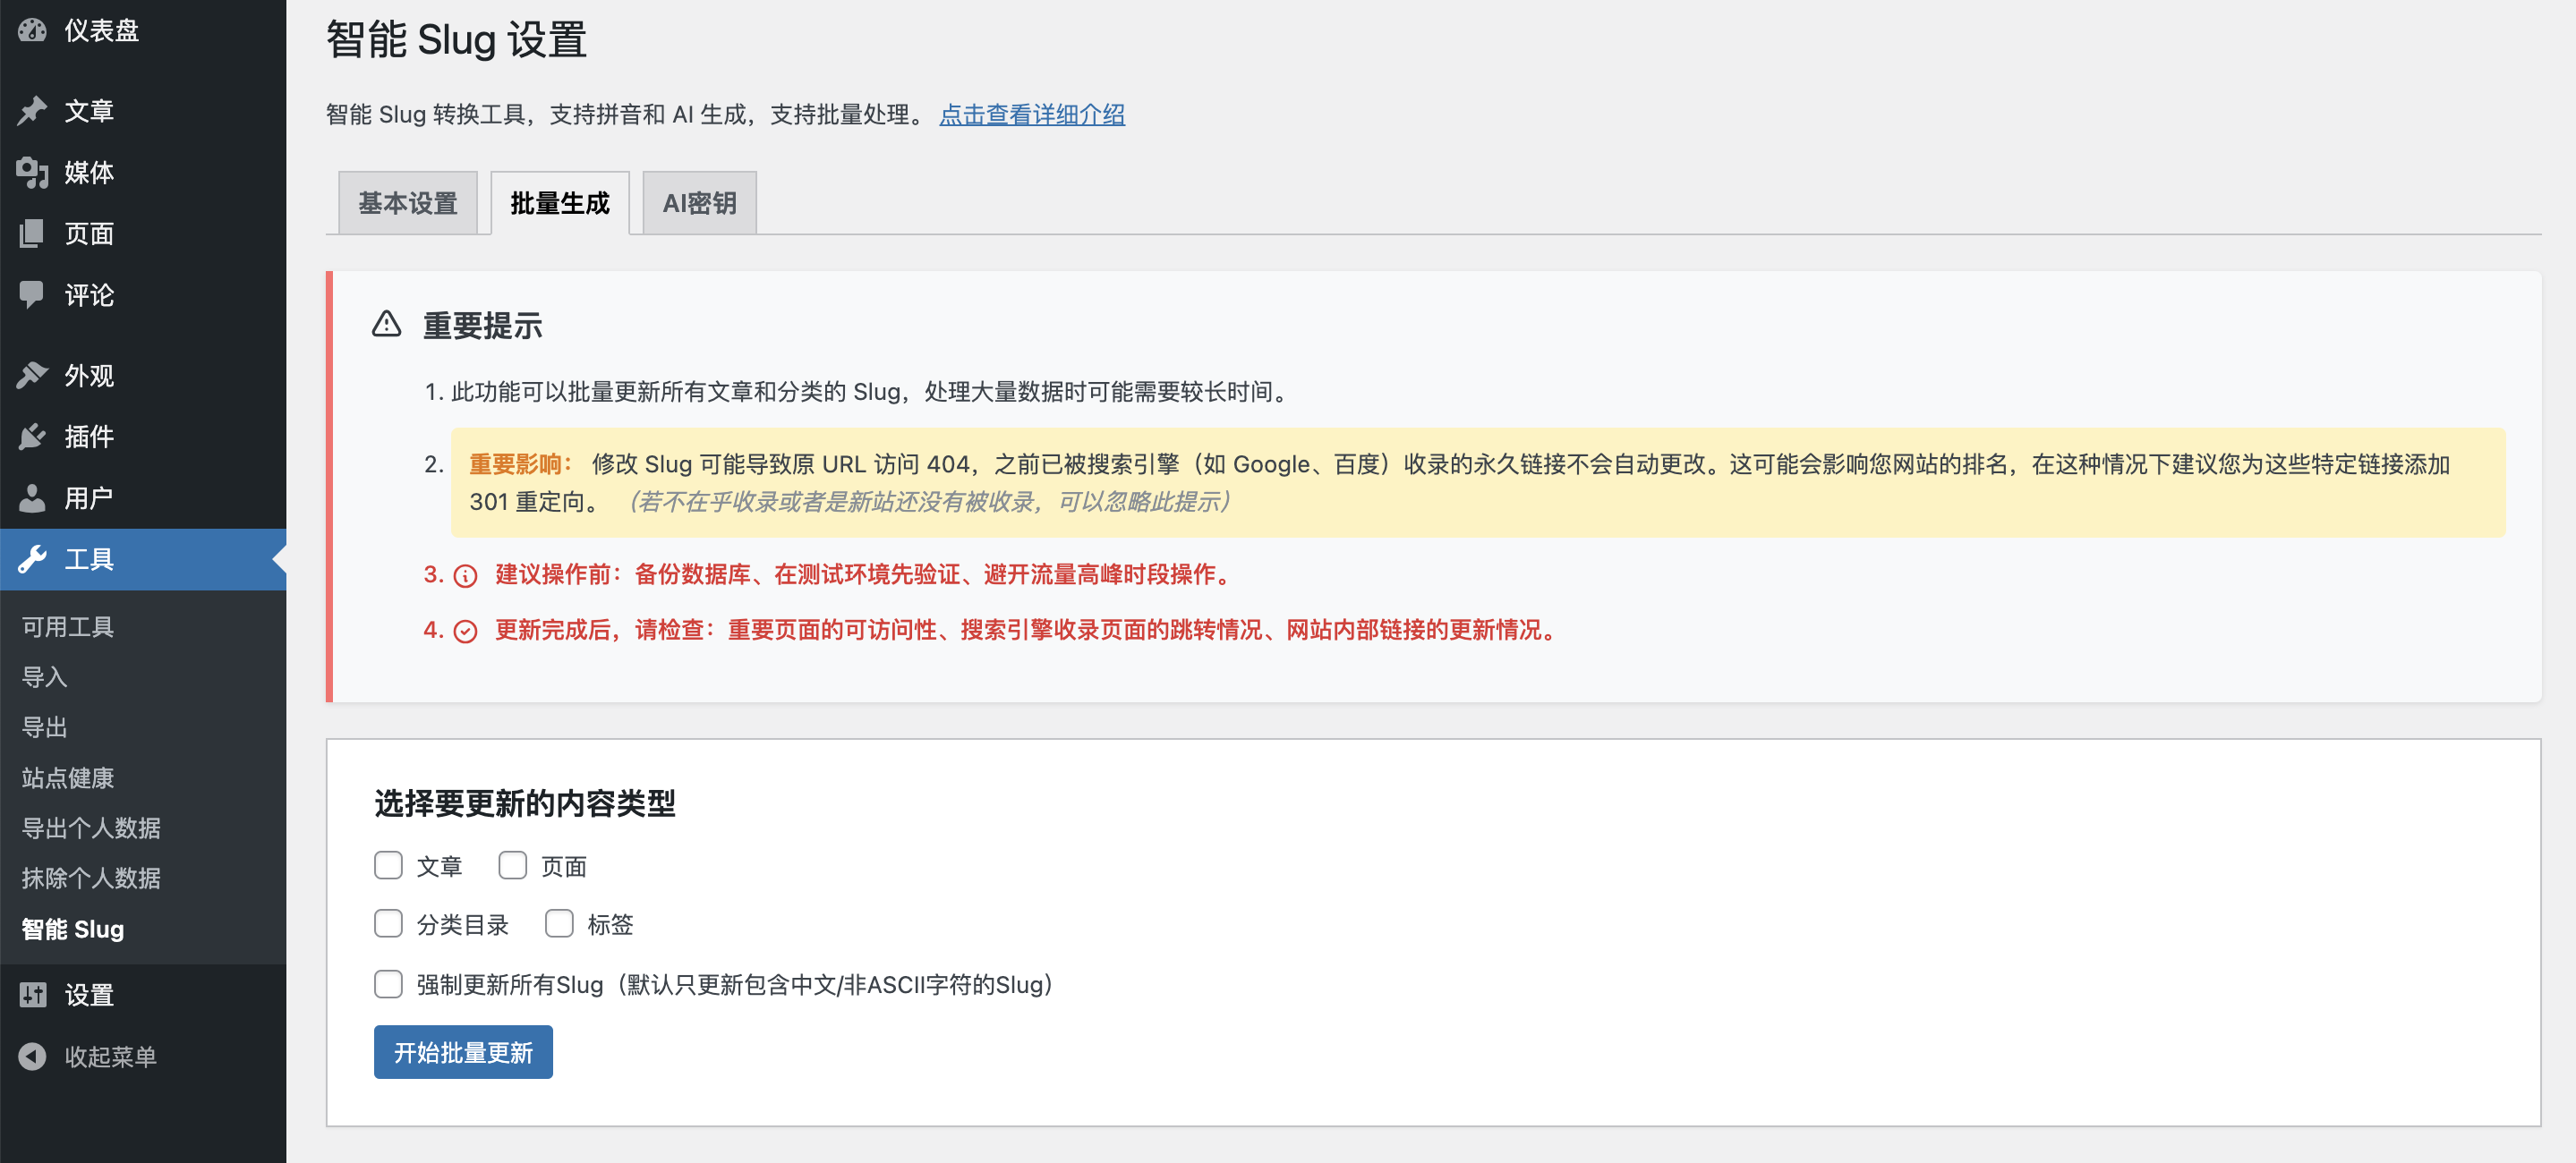Open Posts via the pushpin icon
The image size is (2576, 1163).
click(x=32, y=111)
